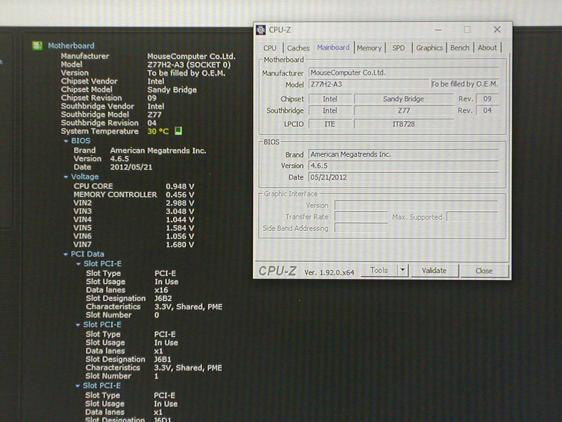Click the Close button in CPU-Z

[484, 271]
